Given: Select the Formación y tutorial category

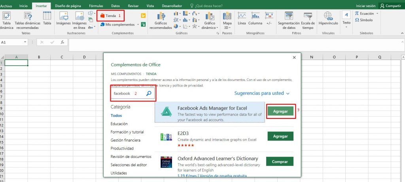Looking at the screenshot, I should (x=127, y=132).
